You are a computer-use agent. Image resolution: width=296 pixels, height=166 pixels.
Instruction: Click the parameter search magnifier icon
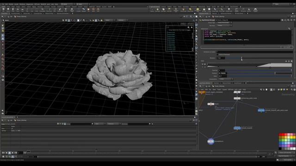pos(288,20)
